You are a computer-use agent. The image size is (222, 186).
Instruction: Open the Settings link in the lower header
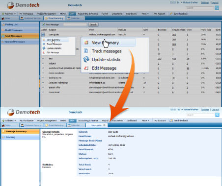click(x=205, y=110)
